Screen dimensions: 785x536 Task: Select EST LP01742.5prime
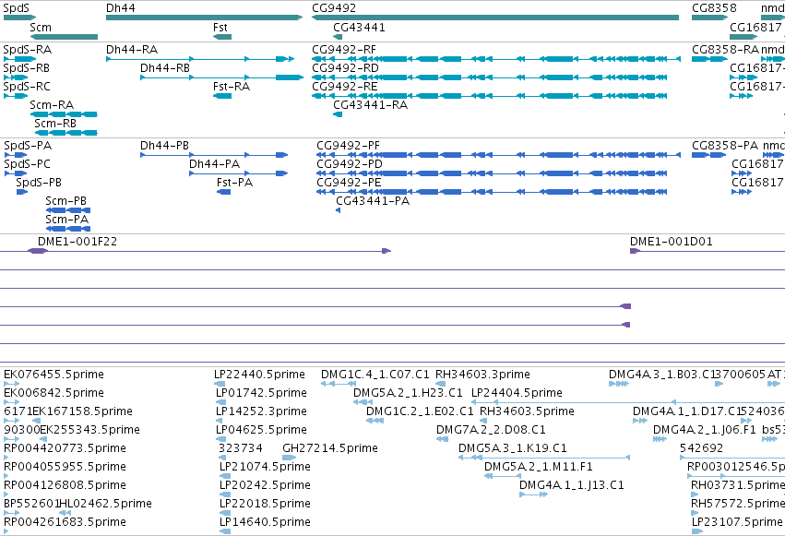pyautogui.click(x=261, y=393)
